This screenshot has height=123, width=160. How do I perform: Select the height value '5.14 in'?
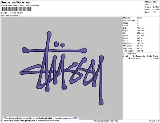click(x=156, y=7)
